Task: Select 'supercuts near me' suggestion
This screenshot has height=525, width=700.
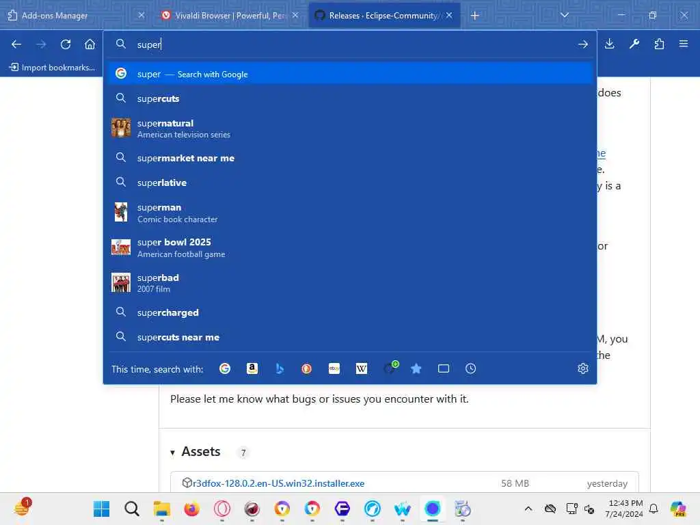Action: coord(349,336)
